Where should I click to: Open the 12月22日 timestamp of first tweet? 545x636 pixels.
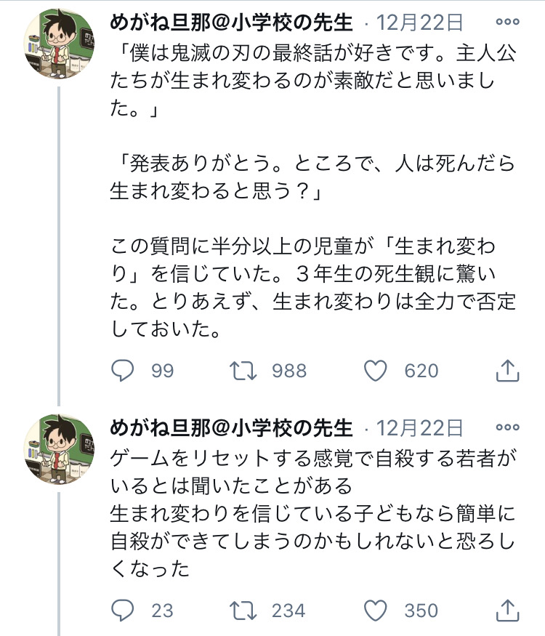[x=419, y=23]
